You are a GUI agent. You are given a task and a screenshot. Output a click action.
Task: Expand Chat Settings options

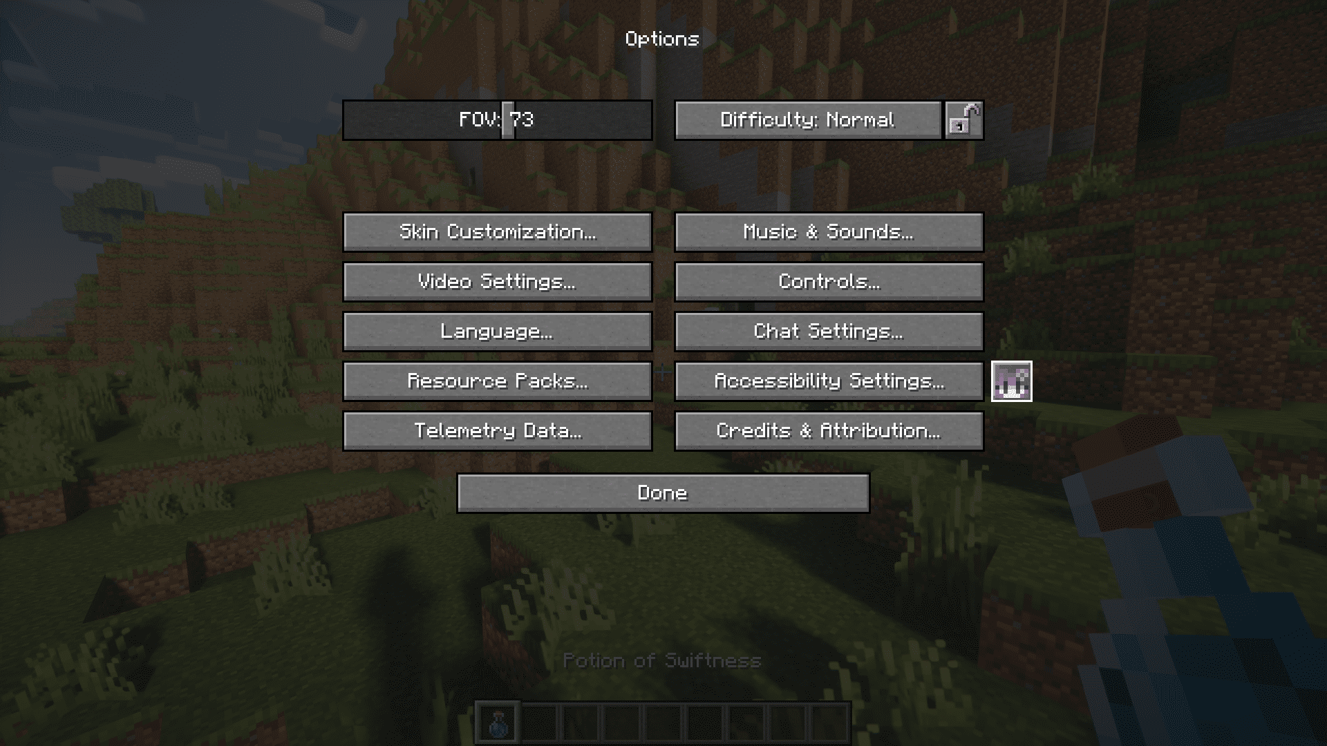click(x=829, y=331)
